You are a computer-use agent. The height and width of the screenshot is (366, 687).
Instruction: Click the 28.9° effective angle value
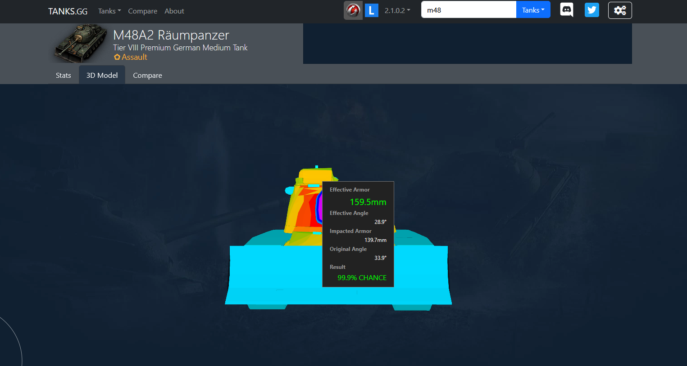[x=381, y=222]
